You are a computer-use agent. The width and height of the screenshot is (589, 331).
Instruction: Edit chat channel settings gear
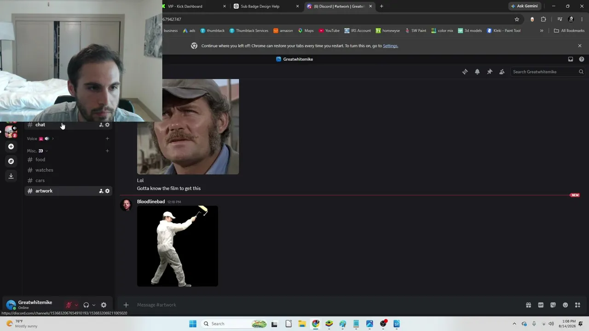[107, 125]
